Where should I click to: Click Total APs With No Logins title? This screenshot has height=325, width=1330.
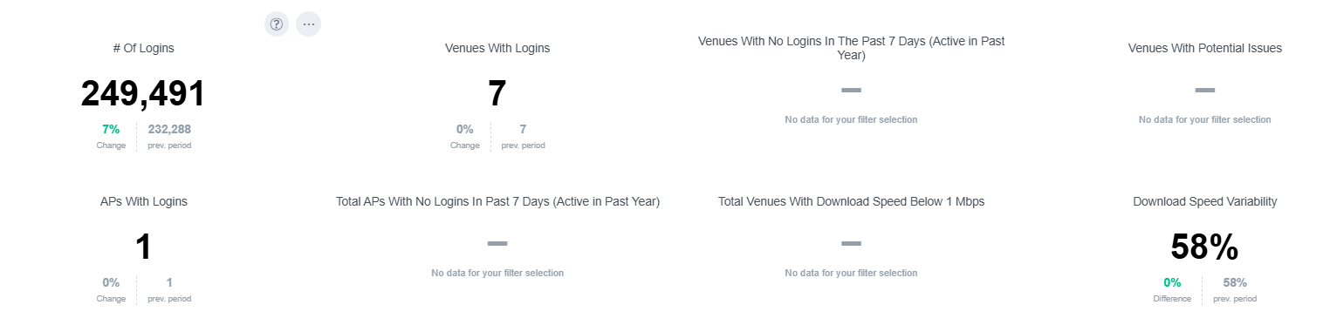[497, 201]
